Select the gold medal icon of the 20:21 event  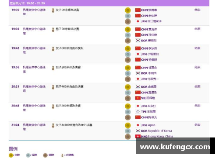128,87
